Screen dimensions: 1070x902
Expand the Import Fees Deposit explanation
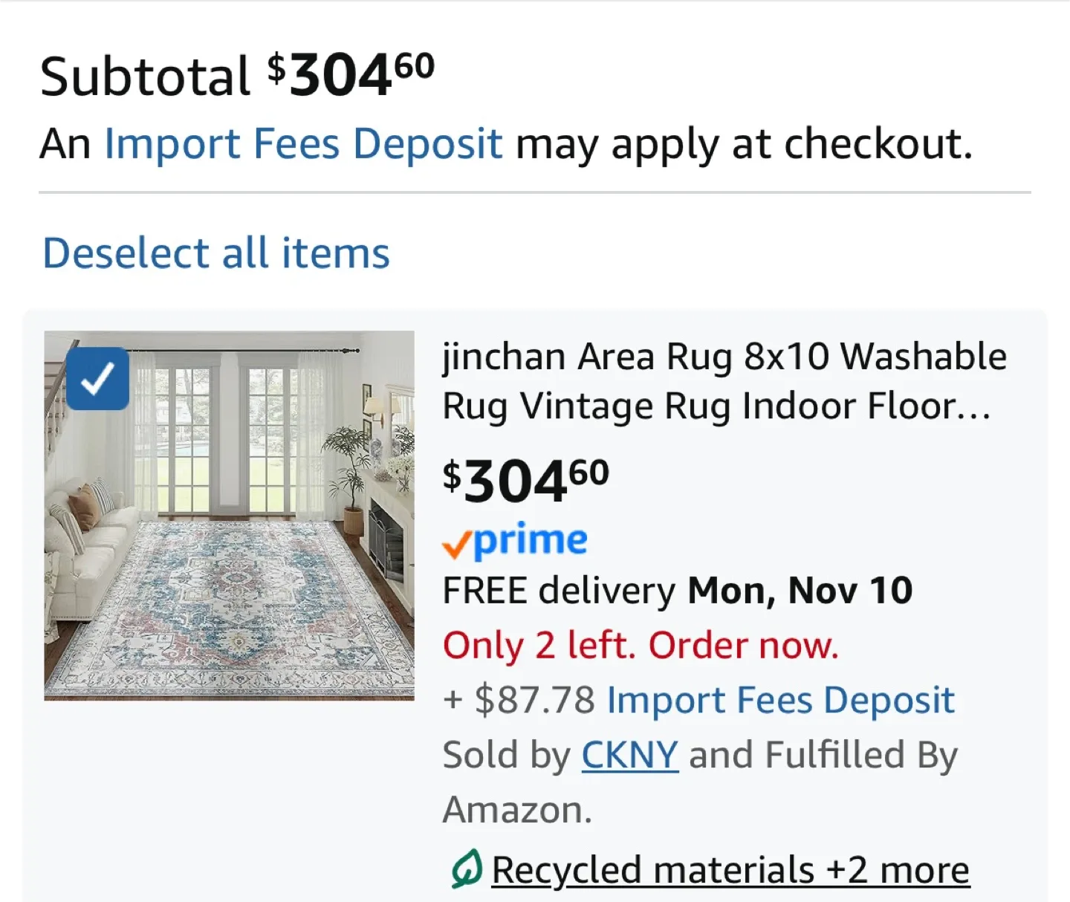click(x=303, y=143)
